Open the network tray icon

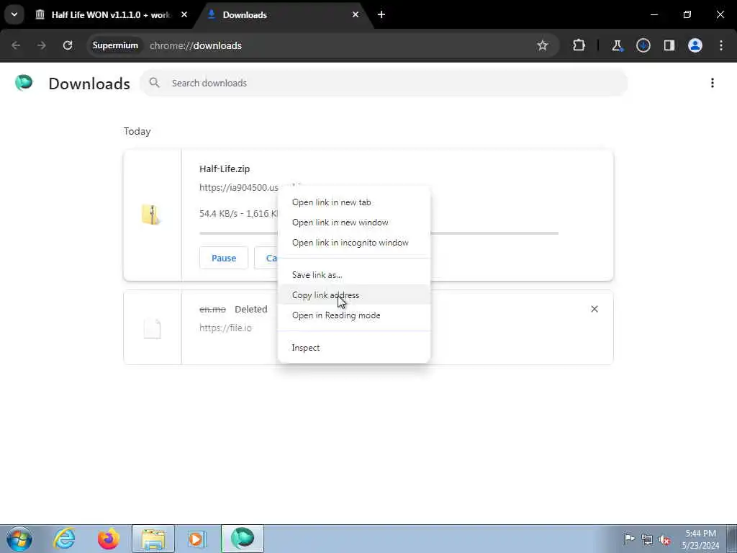pos(647,539)
